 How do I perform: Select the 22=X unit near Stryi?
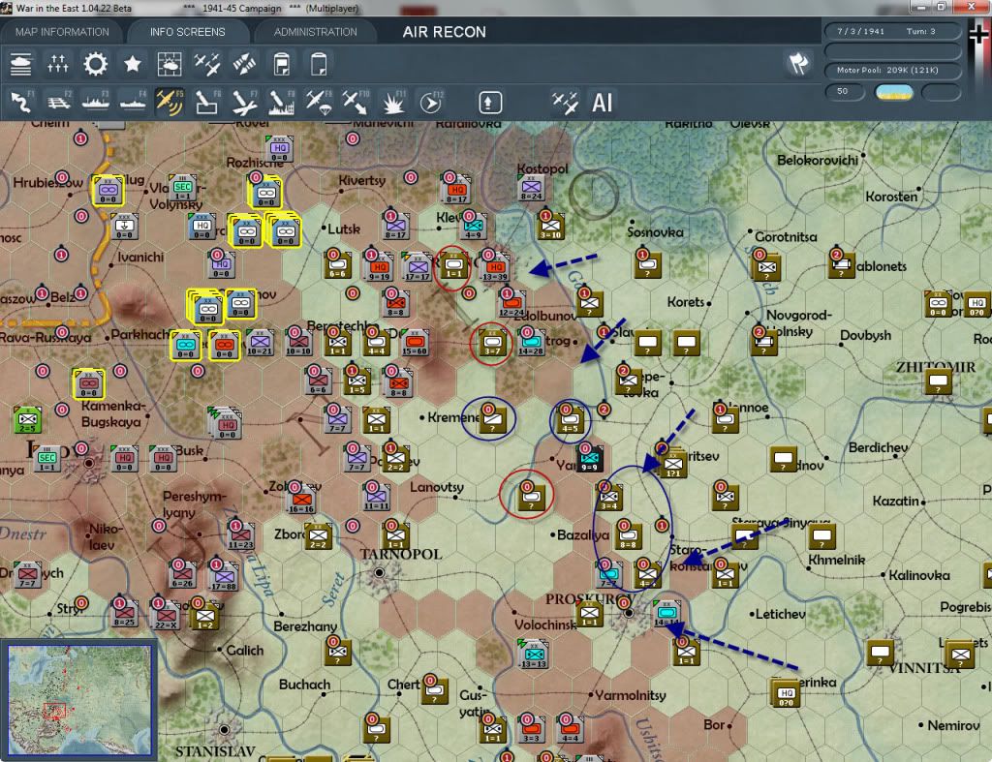tap(166, 615)
